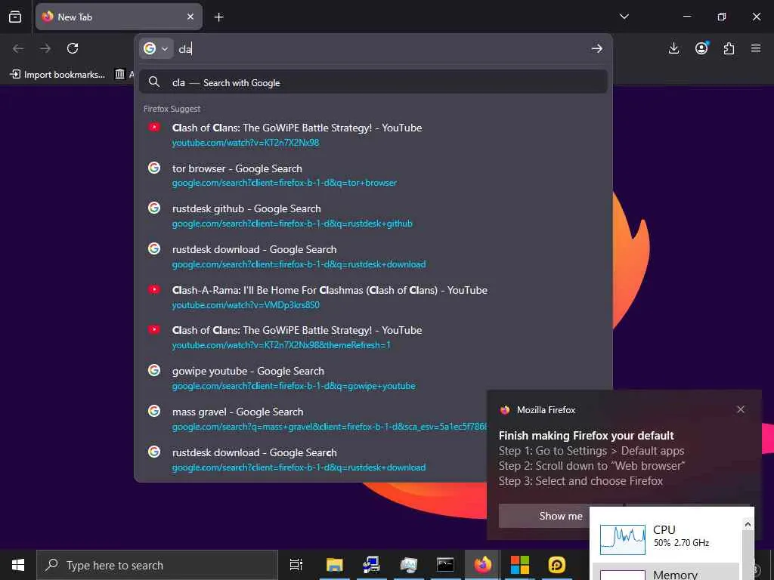Image resolution: width=774 pixels, height=580 pixels.
Task: Open the Command Prompt taskbar icon
Action: click(x=445, y=565)
